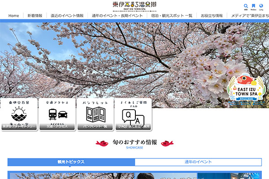Viewport: 269px width, 179px height.
Task: Open the パンフレット一覧 brochure tile
Action: [x=95, y=115]
